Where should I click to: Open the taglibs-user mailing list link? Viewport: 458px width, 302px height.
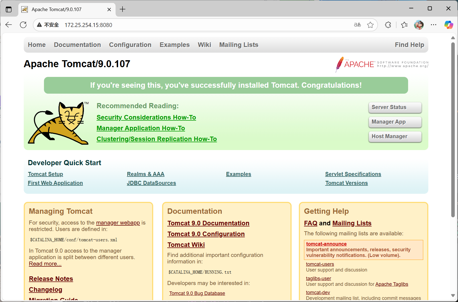click(x=318, y=279)
